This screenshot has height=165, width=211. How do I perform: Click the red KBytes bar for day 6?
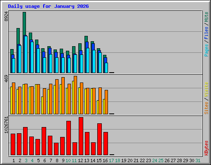(44, 141)
